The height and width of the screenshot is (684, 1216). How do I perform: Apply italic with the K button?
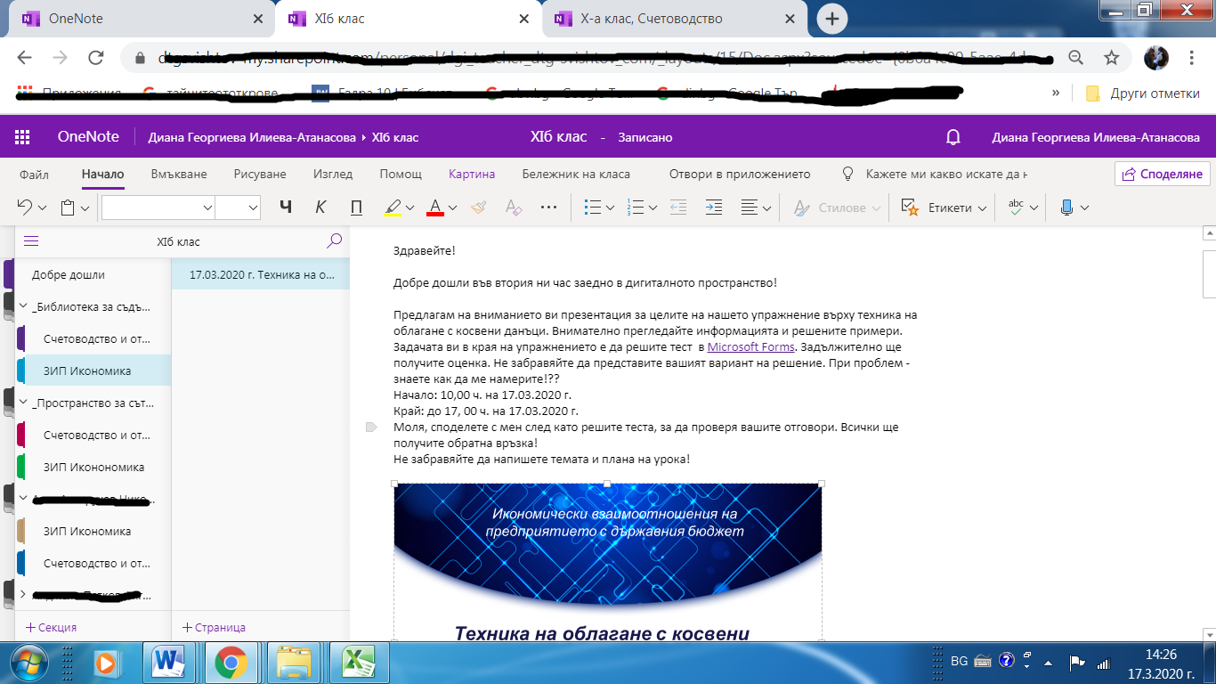click(x=320, y=208)
